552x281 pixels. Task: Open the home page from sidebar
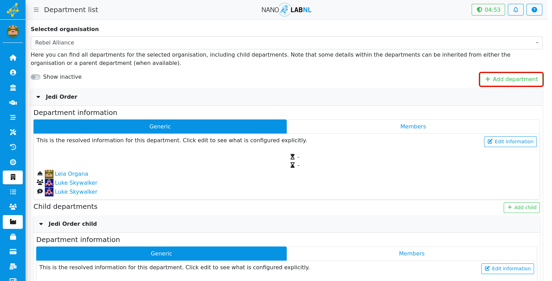(x=13, y=58)
